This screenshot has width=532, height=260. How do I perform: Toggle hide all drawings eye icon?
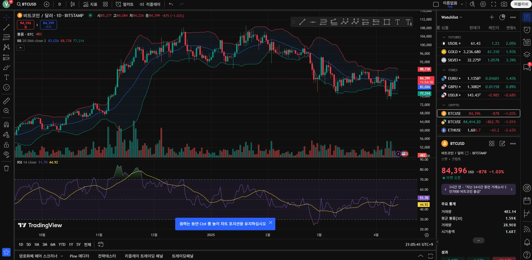[x=6, y=154]
